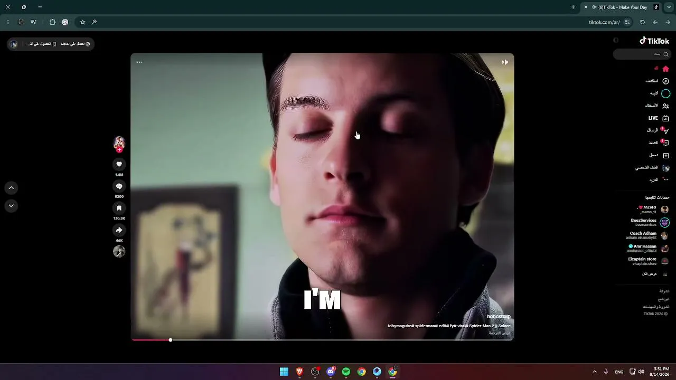Open the Following circle item in sidebar

tap(660, 93)
